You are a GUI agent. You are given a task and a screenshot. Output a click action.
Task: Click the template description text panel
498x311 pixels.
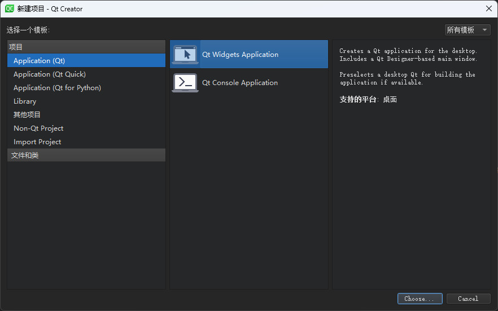pos(408,66)
